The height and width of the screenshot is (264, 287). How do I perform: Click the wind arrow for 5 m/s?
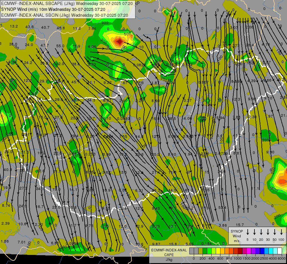click(x=247, y=232)
